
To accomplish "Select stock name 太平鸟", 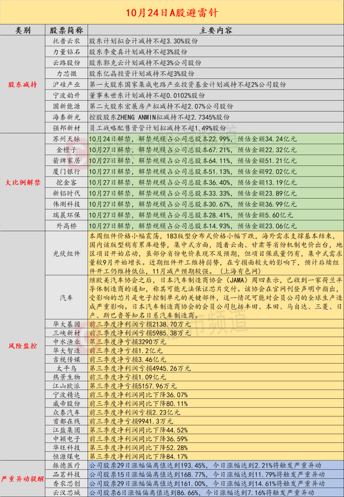I will click(66, 368).
